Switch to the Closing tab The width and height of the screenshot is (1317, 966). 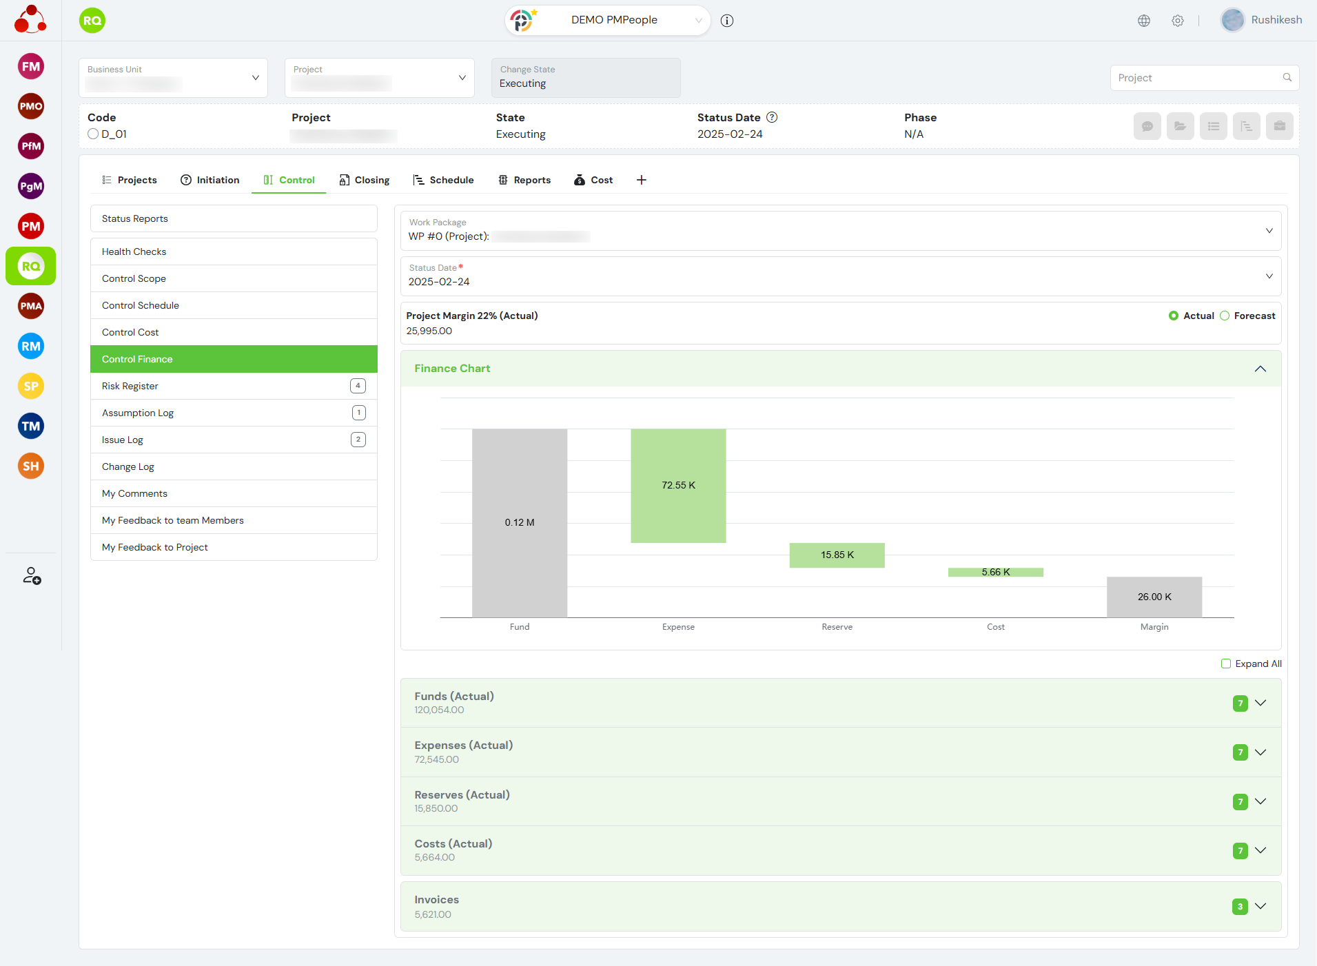(365, 181)
